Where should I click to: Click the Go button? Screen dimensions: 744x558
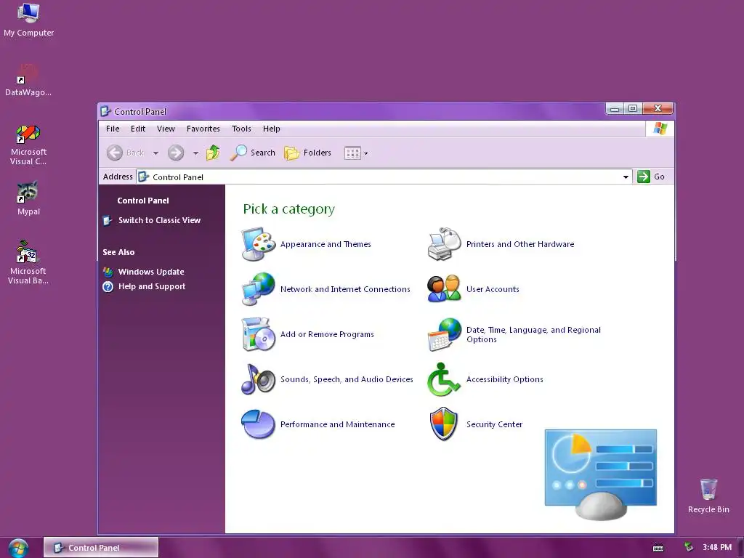tap(651, 177)
